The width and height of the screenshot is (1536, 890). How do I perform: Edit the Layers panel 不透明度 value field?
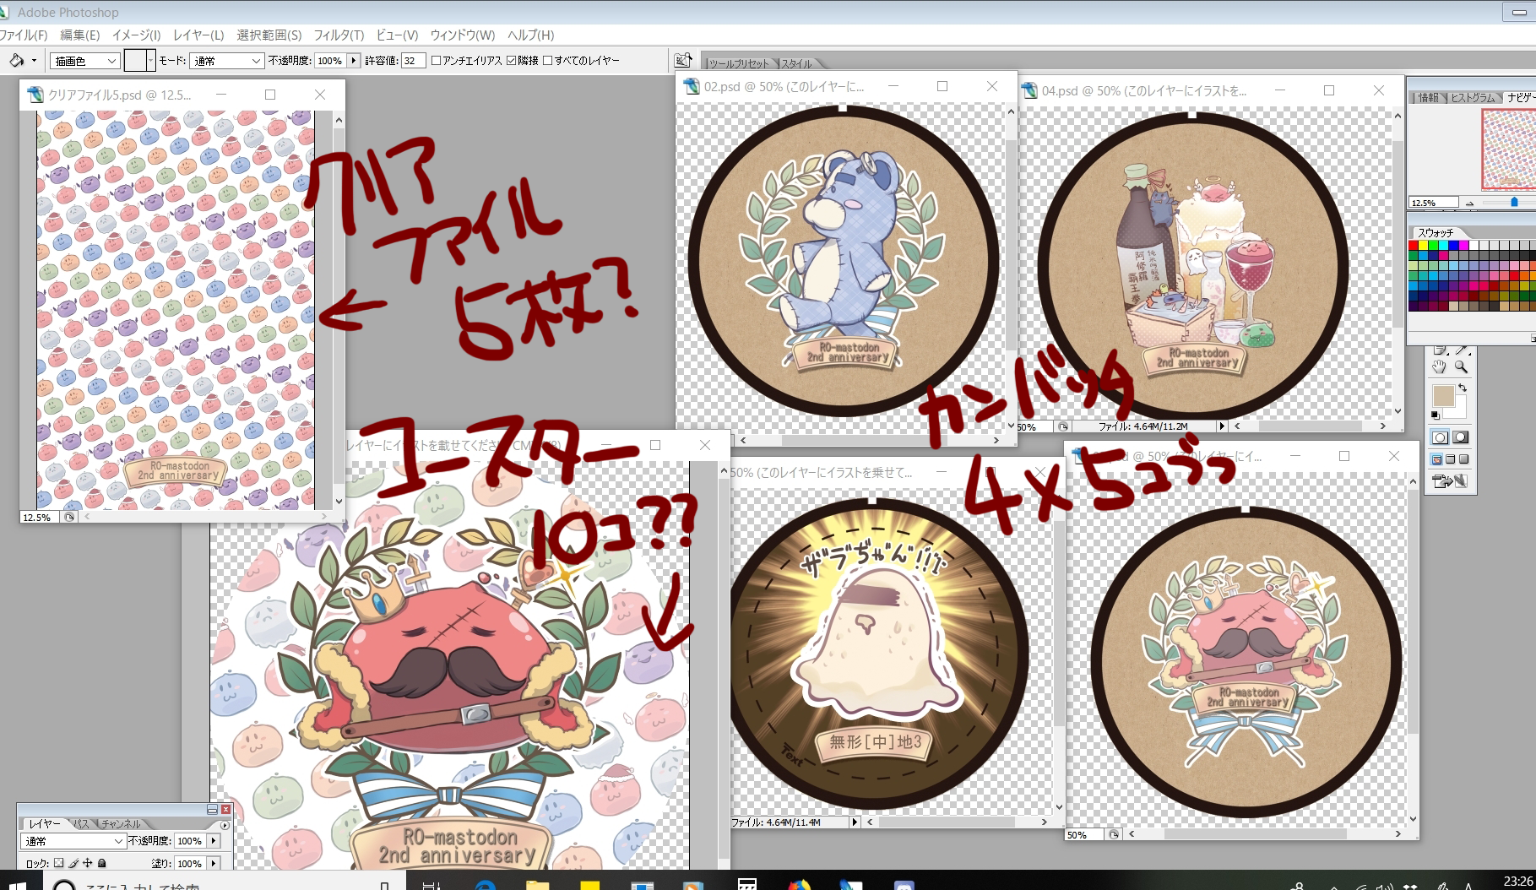(x=189, y=841)
